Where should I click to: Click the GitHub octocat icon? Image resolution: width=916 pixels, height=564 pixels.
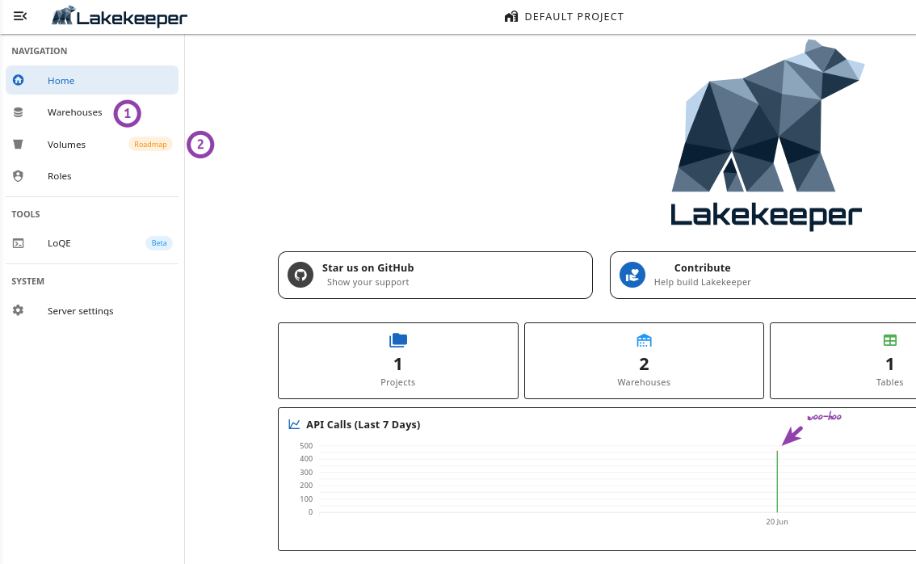click(300, 275)
